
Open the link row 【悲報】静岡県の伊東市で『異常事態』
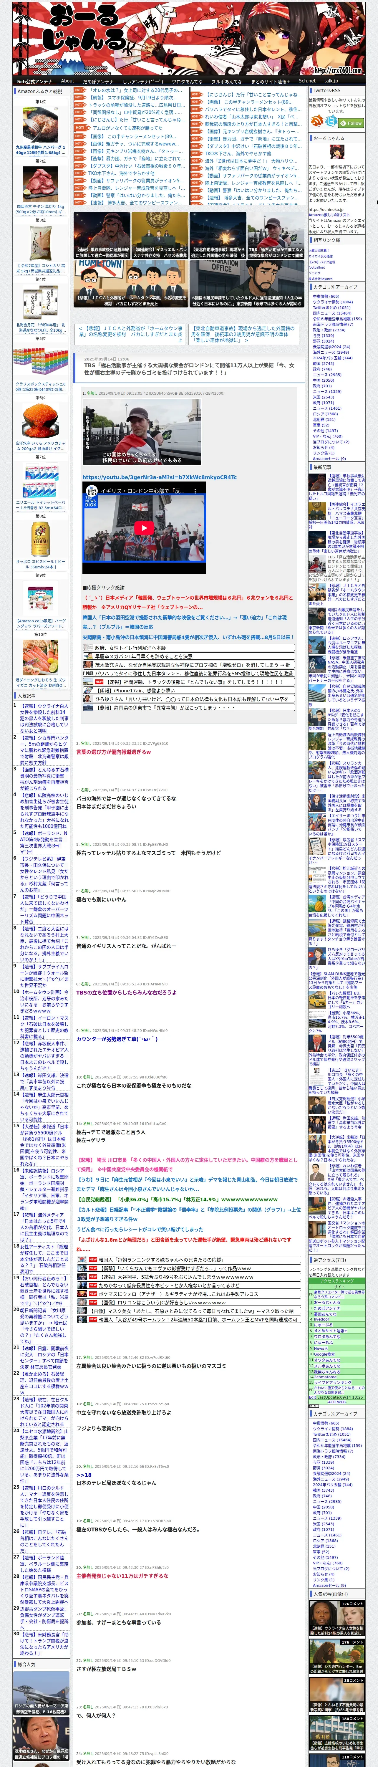click(x=189, y=707)
